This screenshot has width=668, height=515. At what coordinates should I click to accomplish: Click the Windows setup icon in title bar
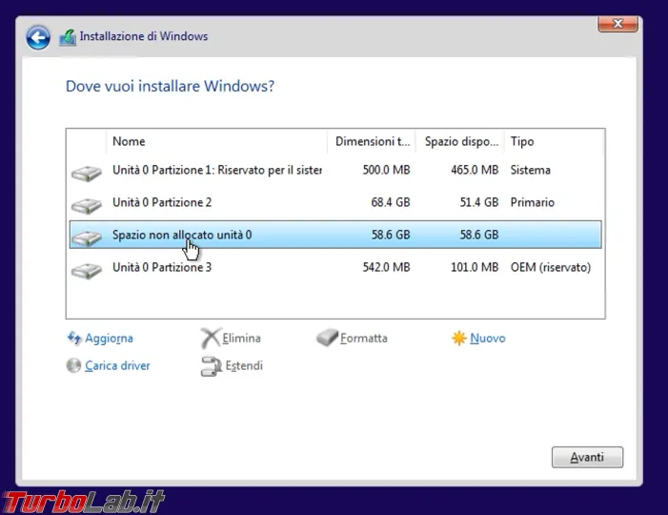[68, 37]
